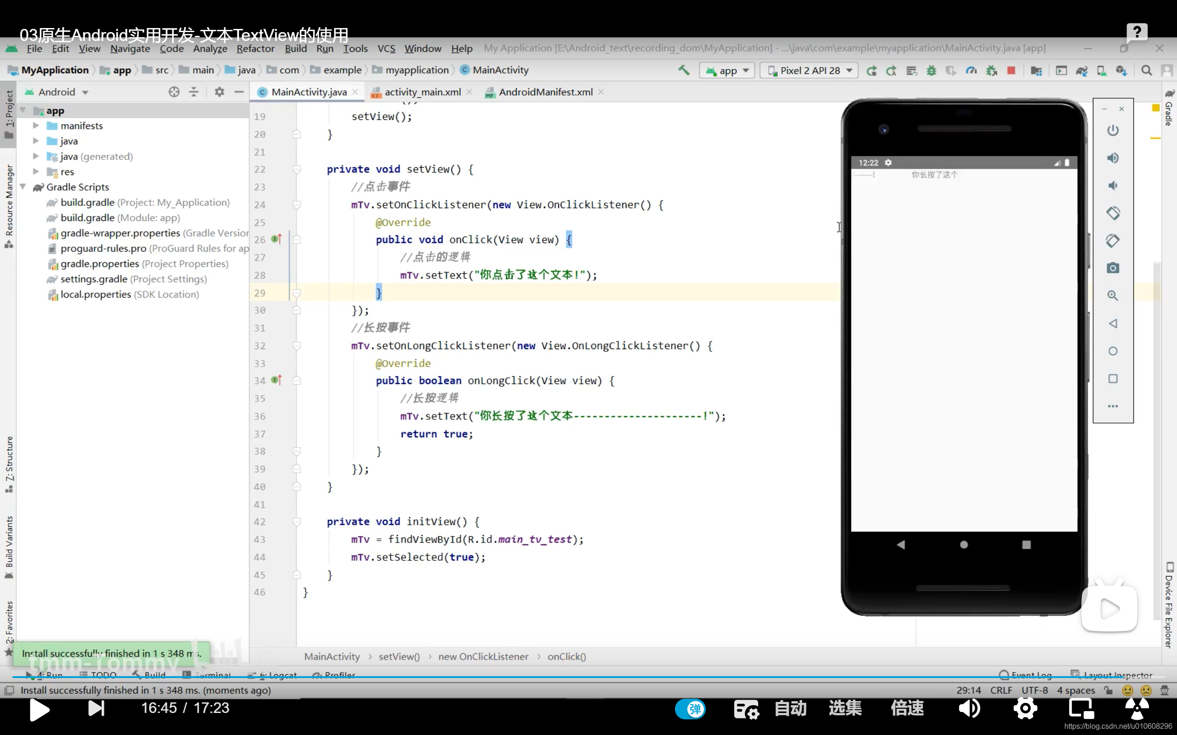Collapse the Gradle Scripts tree node
This screenshot has height=735, width=1177.
tap(23, 187)
